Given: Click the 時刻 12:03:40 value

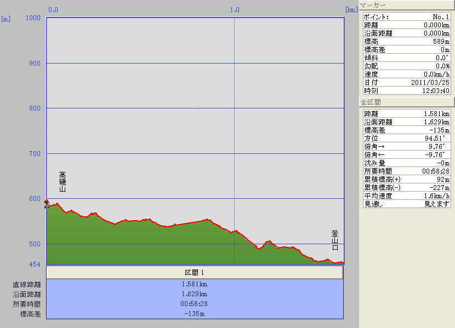Looking at the screenshot, I should [436, 90].
